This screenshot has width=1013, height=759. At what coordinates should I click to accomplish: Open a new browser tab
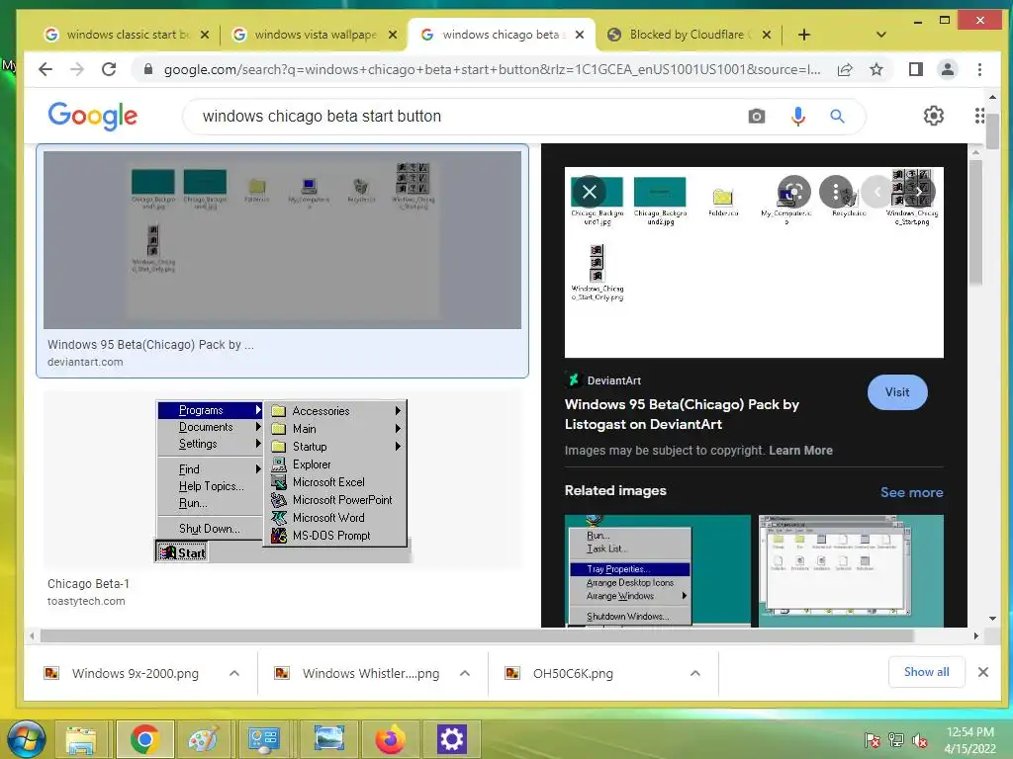point(803,35)
